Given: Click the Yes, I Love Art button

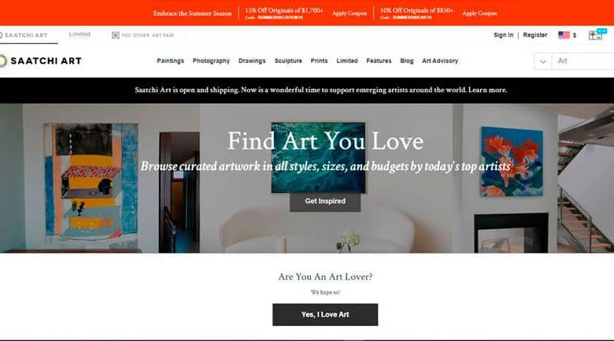Looking at the screenshot, I should tap(325, 314).
